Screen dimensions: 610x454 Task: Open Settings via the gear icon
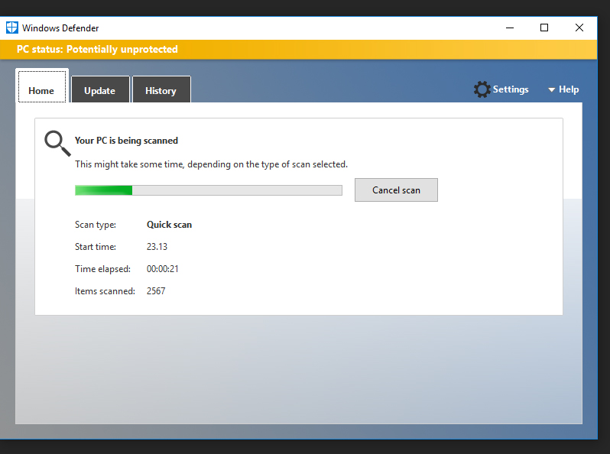[482, 89]
